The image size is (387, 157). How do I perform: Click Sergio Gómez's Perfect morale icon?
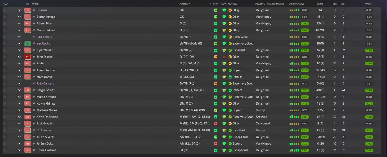click(230, 90)
